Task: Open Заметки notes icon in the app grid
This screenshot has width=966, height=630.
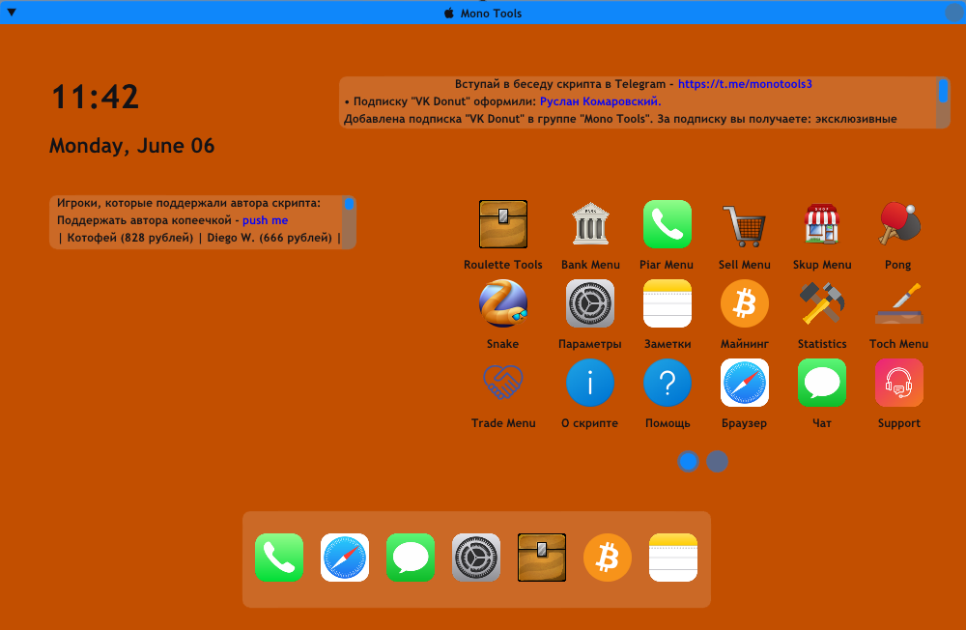Action: 668,303
